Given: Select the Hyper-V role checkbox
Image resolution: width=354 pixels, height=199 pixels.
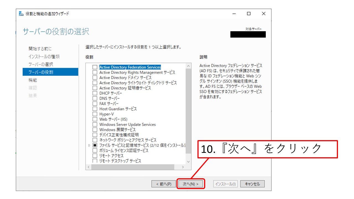Looking at the screenshot, I should tap(95, 114).
